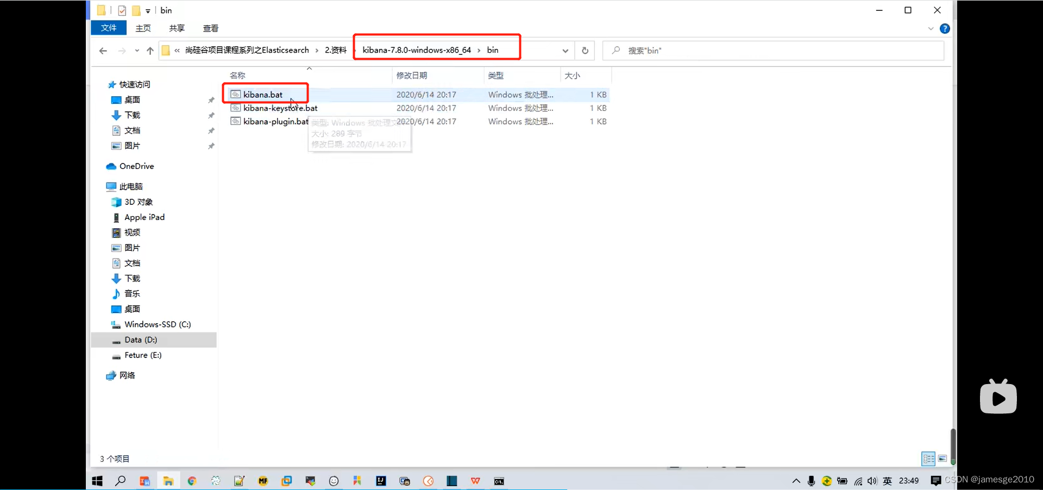Open recent locations dropdown arrow

coord(137,51)
